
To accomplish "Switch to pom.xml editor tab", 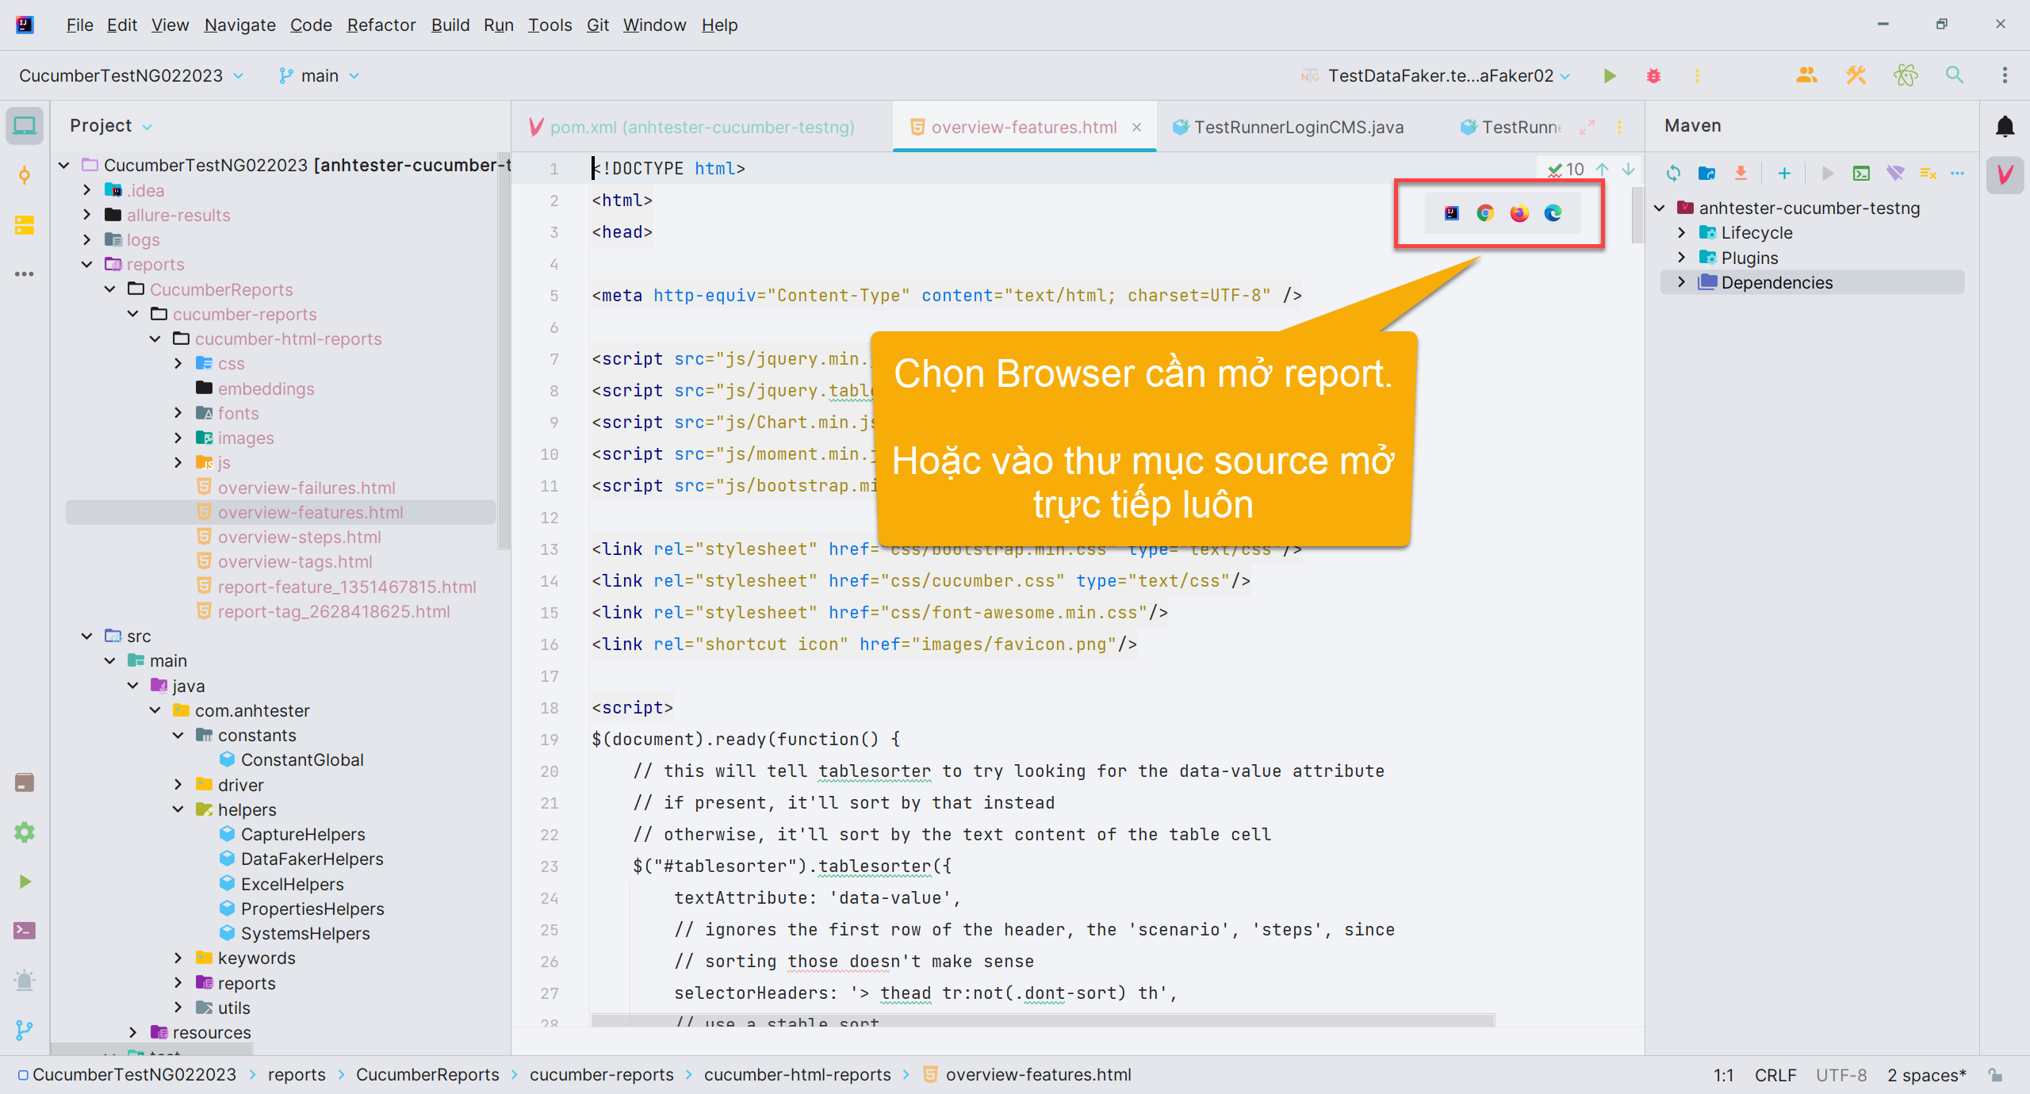I will 691,128.
